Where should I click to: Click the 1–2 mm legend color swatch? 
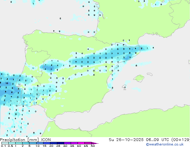click(x=19, y=143)
